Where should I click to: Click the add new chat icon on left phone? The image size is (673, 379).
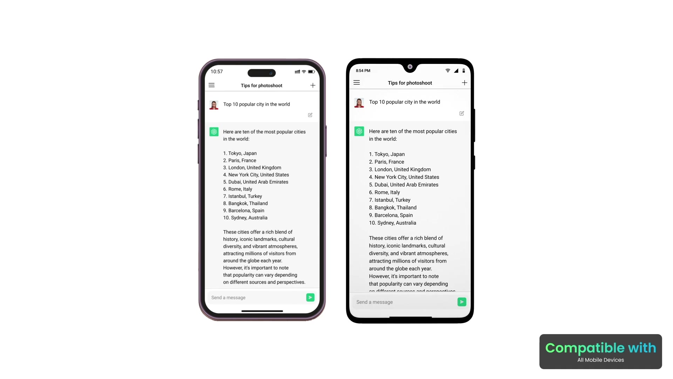[312, 85]
